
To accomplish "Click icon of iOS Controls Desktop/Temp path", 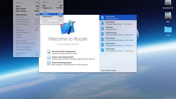I will [103, 45].
